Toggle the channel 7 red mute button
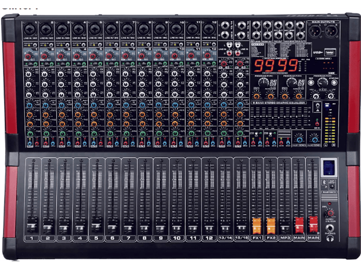 tap(126, 144)
